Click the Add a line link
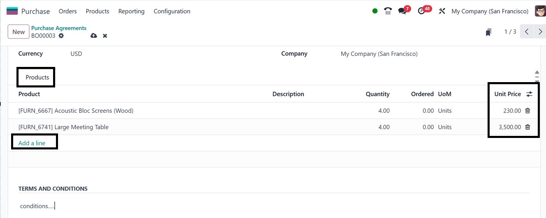 pyautogui.click(x=32, y=143)
